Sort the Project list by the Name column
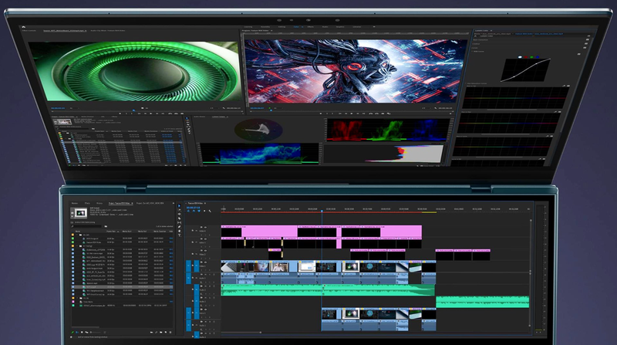Viewport: 617px width, 345px height. pos(78,232)
